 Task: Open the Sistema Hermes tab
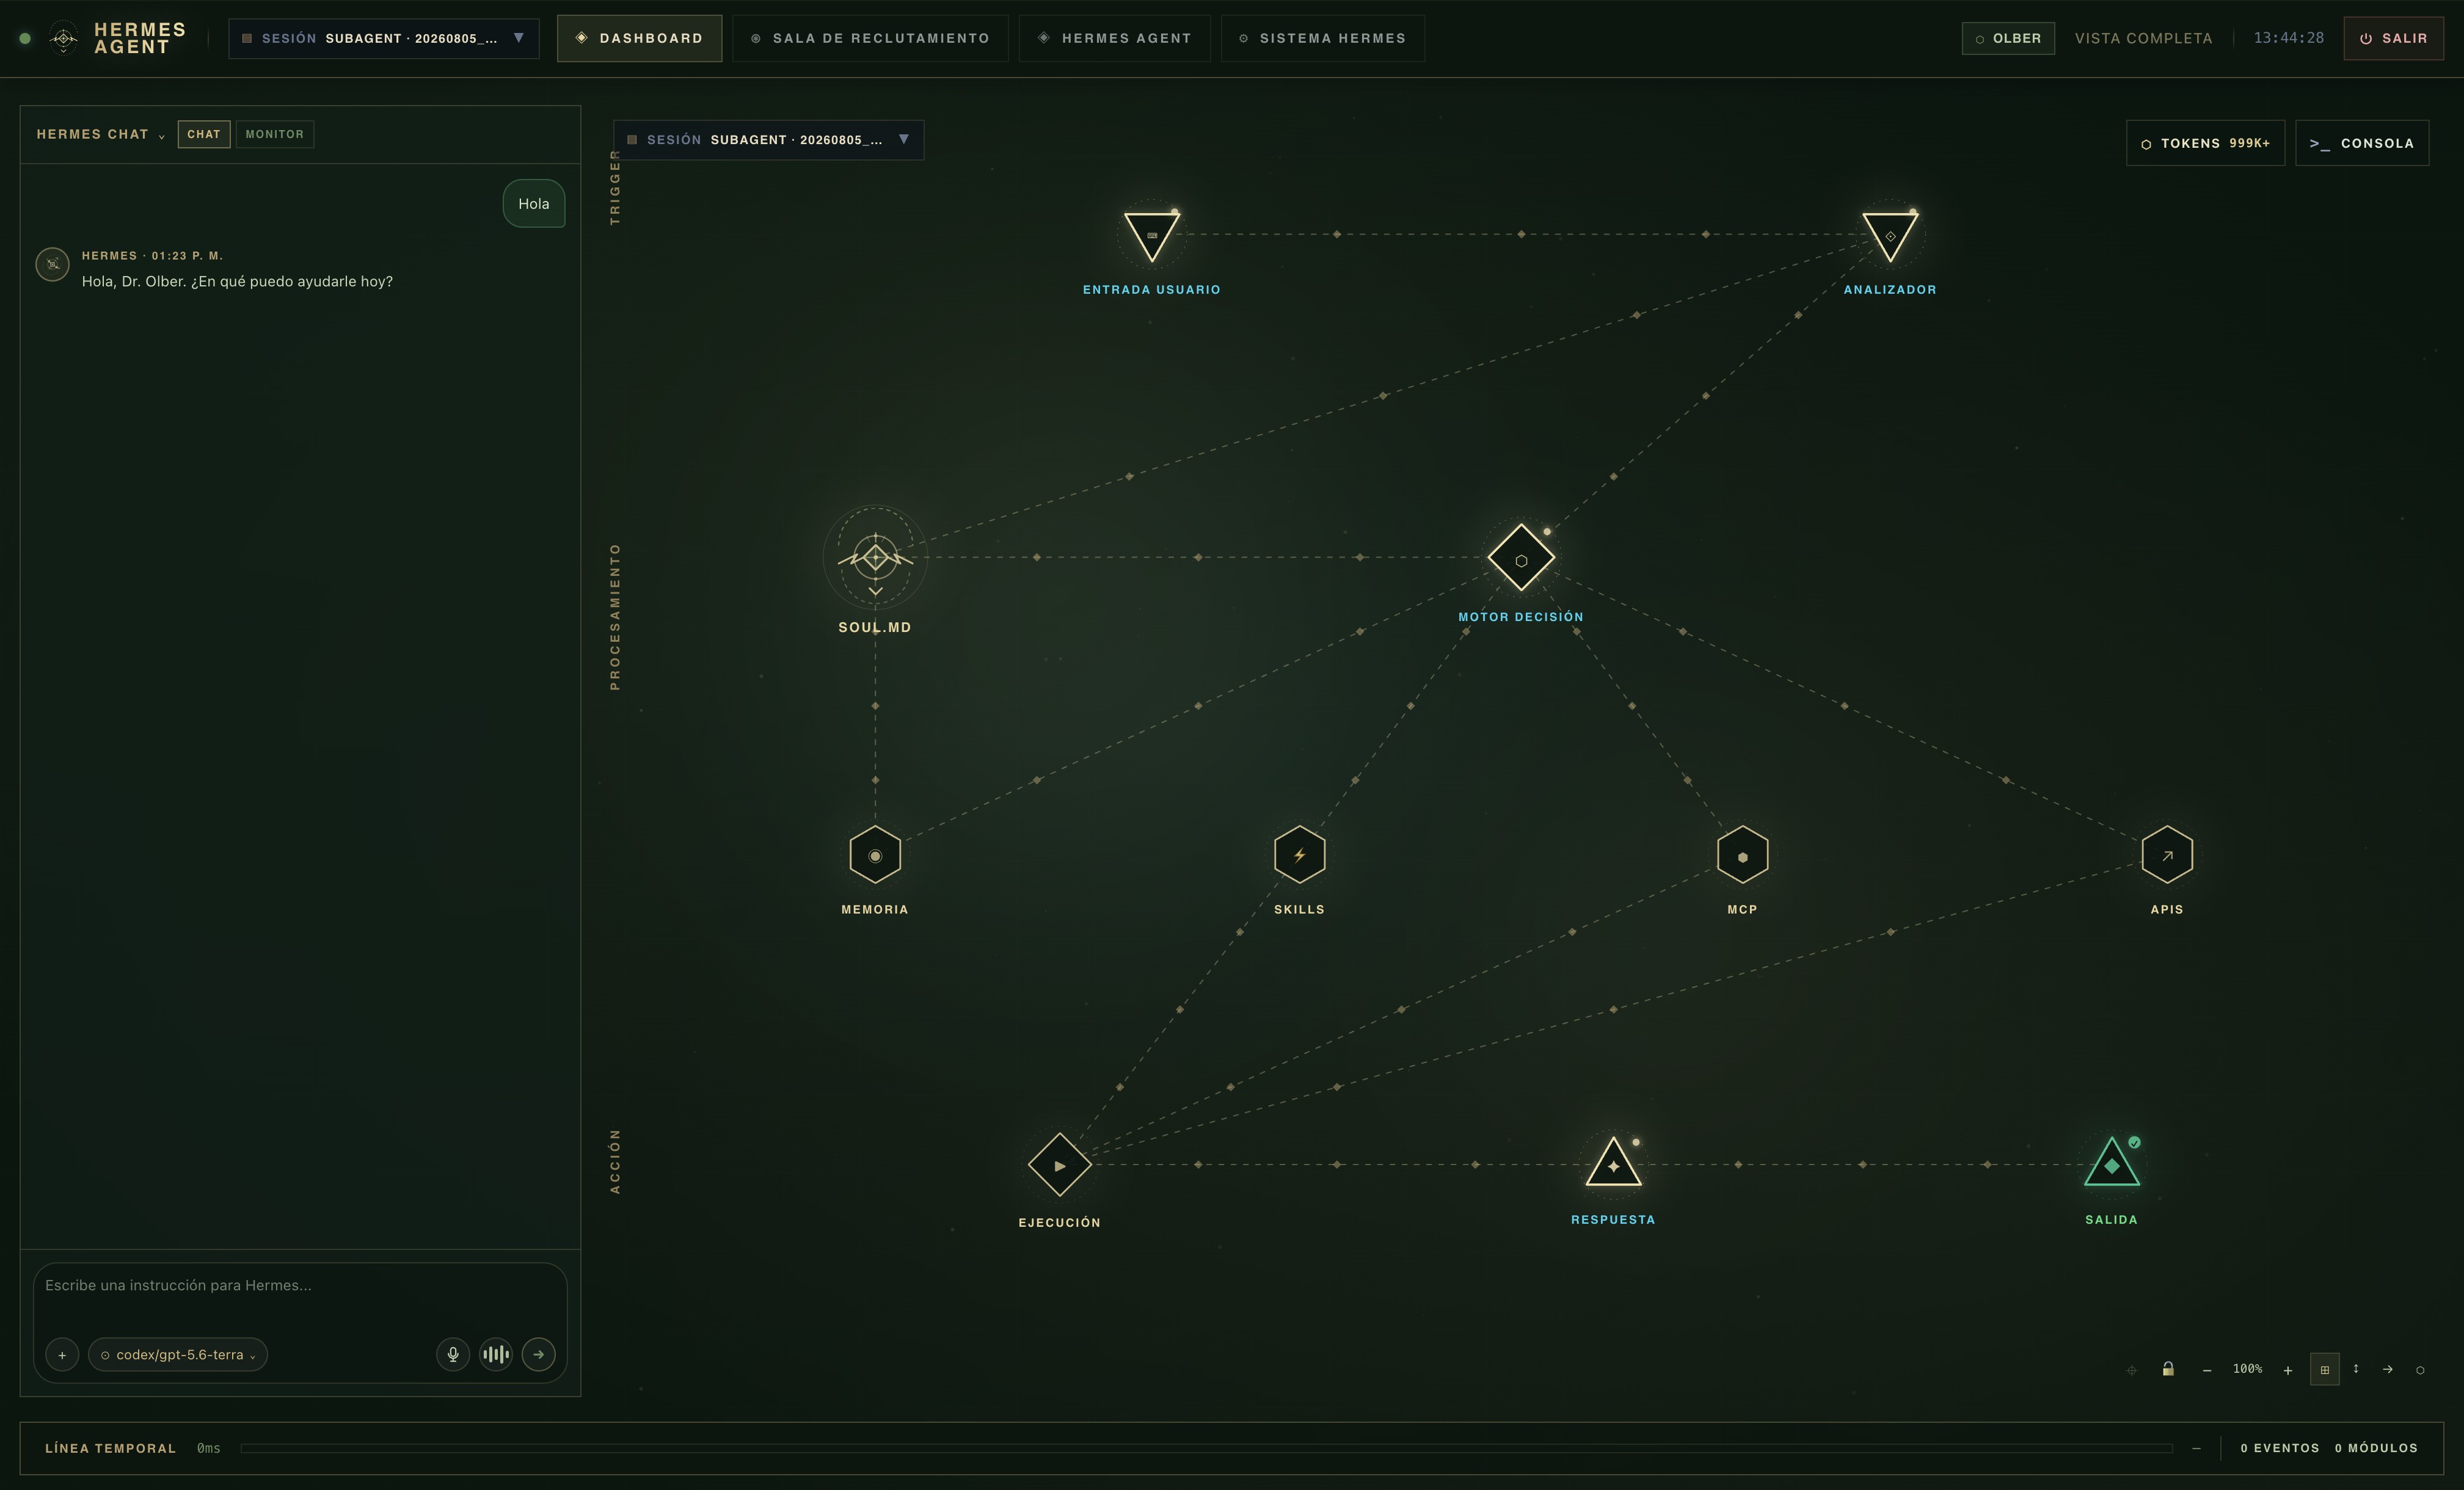(x=1322, y=38)
